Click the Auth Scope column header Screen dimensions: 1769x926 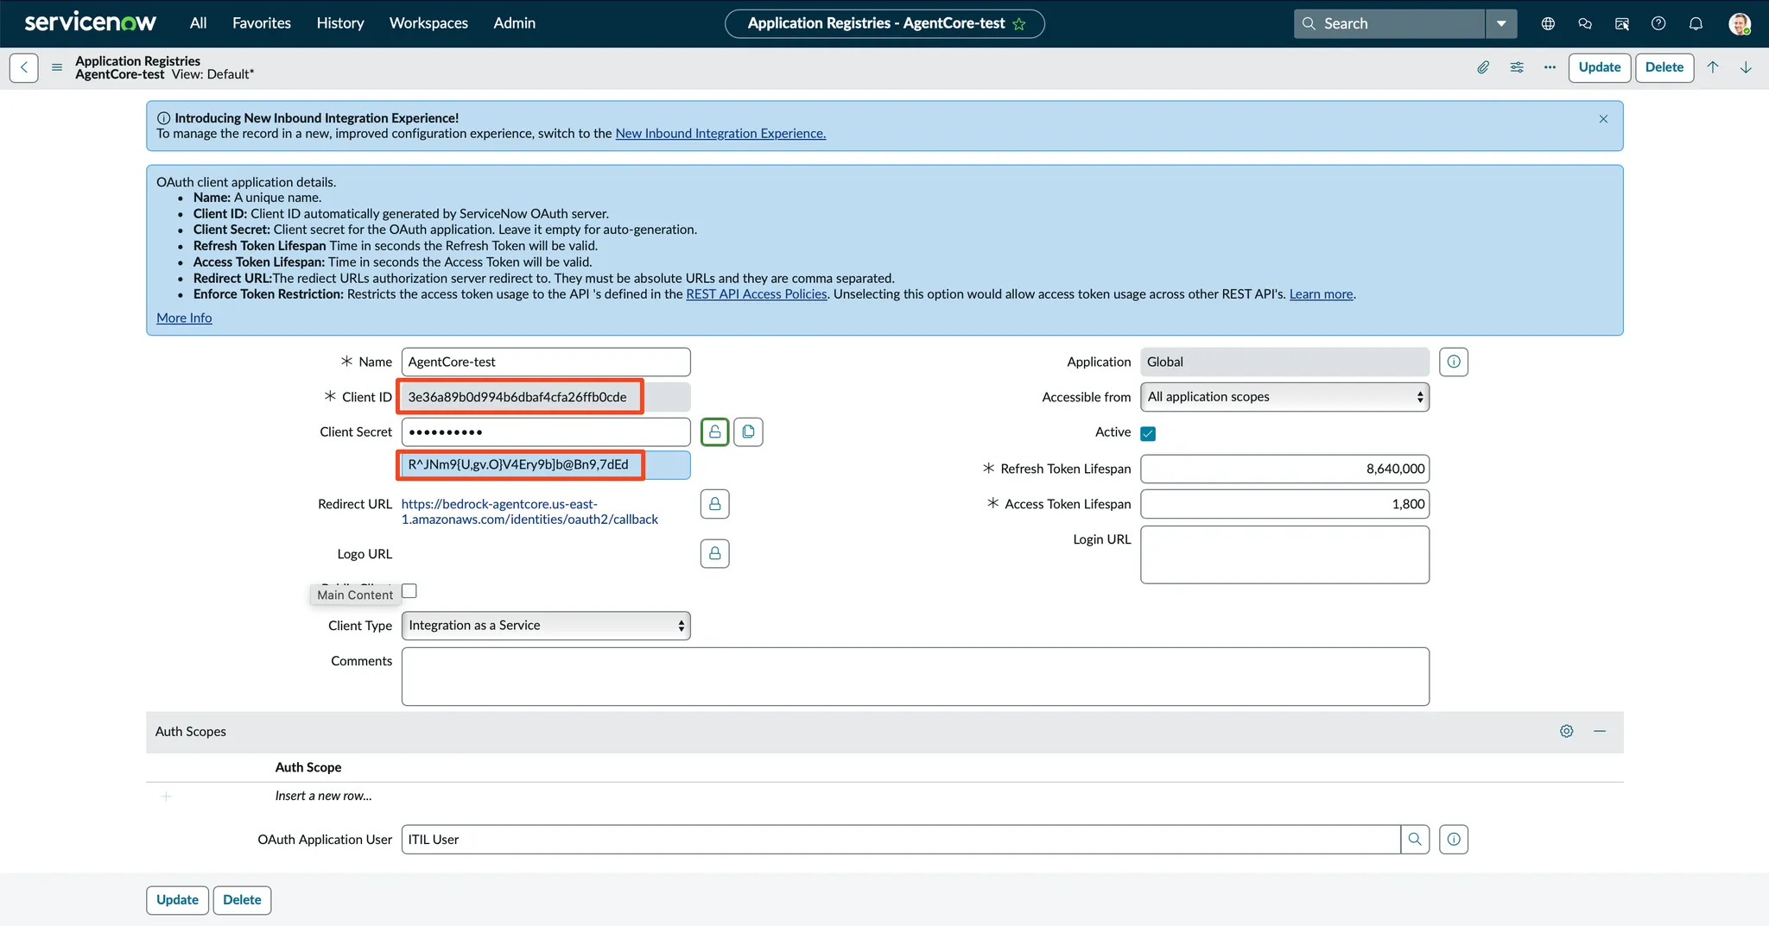pos(308,767)
